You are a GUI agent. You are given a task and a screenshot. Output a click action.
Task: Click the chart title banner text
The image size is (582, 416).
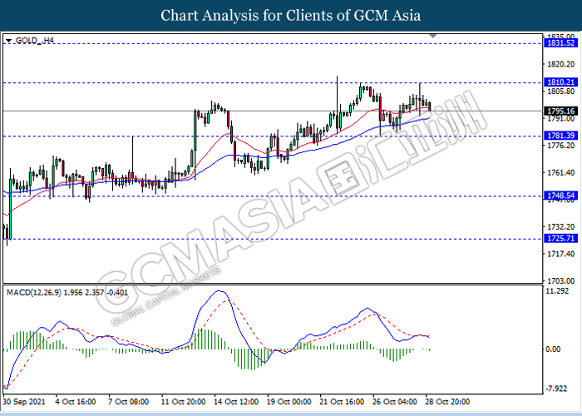pyautogui.click(x=291, y=15)
